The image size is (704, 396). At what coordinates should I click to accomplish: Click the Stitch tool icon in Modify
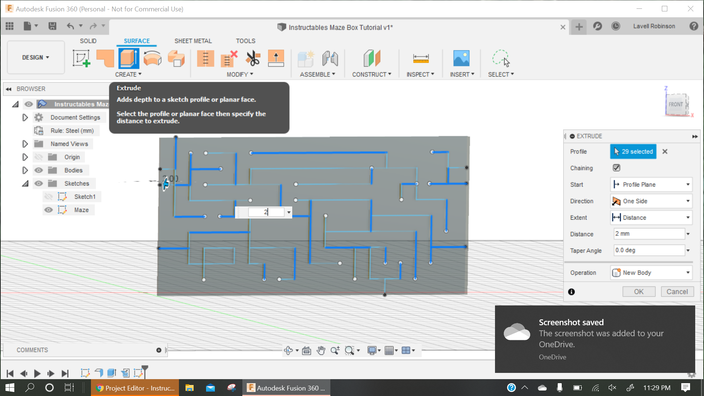click(x=205, y=58)
